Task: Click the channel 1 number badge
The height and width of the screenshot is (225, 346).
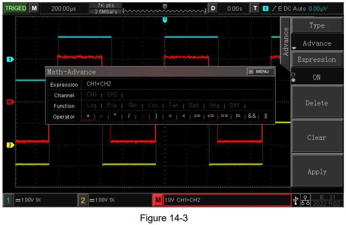Action: [8, 200]
